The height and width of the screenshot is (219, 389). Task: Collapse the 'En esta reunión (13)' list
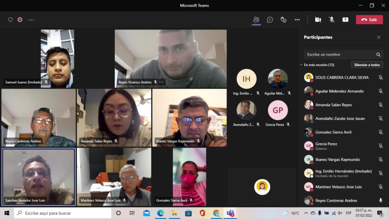click(301, 65)
